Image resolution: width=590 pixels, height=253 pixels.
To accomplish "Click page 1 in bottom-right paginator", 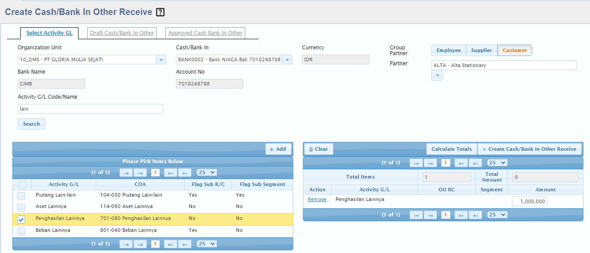I will tap(445, 215).
